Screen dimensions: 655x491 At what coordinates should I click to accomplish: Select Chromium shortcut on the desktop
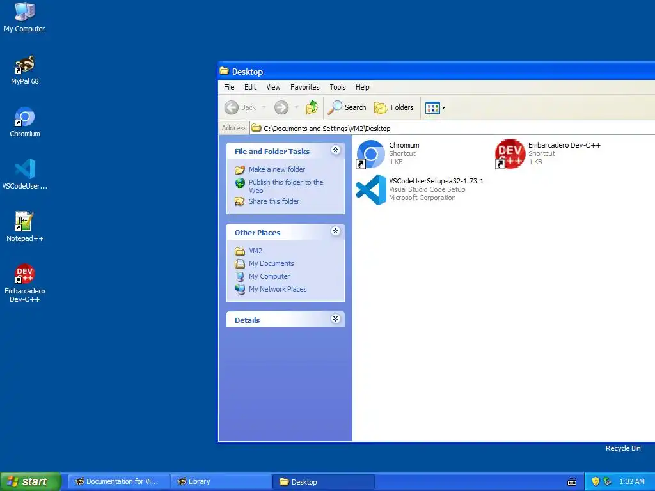tap(25, 123)
